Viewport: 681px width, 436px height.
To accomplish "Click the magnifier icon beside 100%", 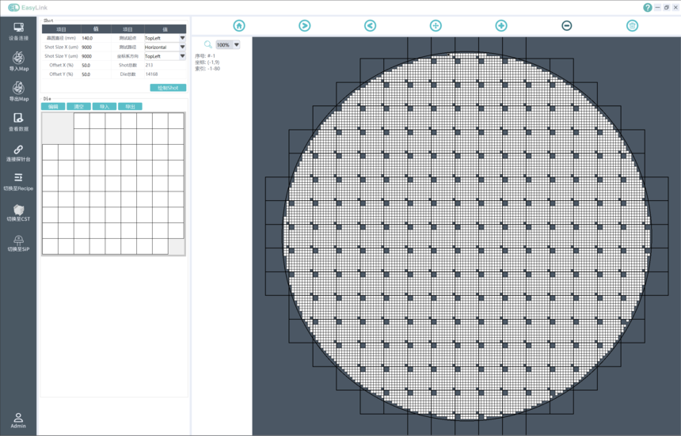I will (208, 44).
